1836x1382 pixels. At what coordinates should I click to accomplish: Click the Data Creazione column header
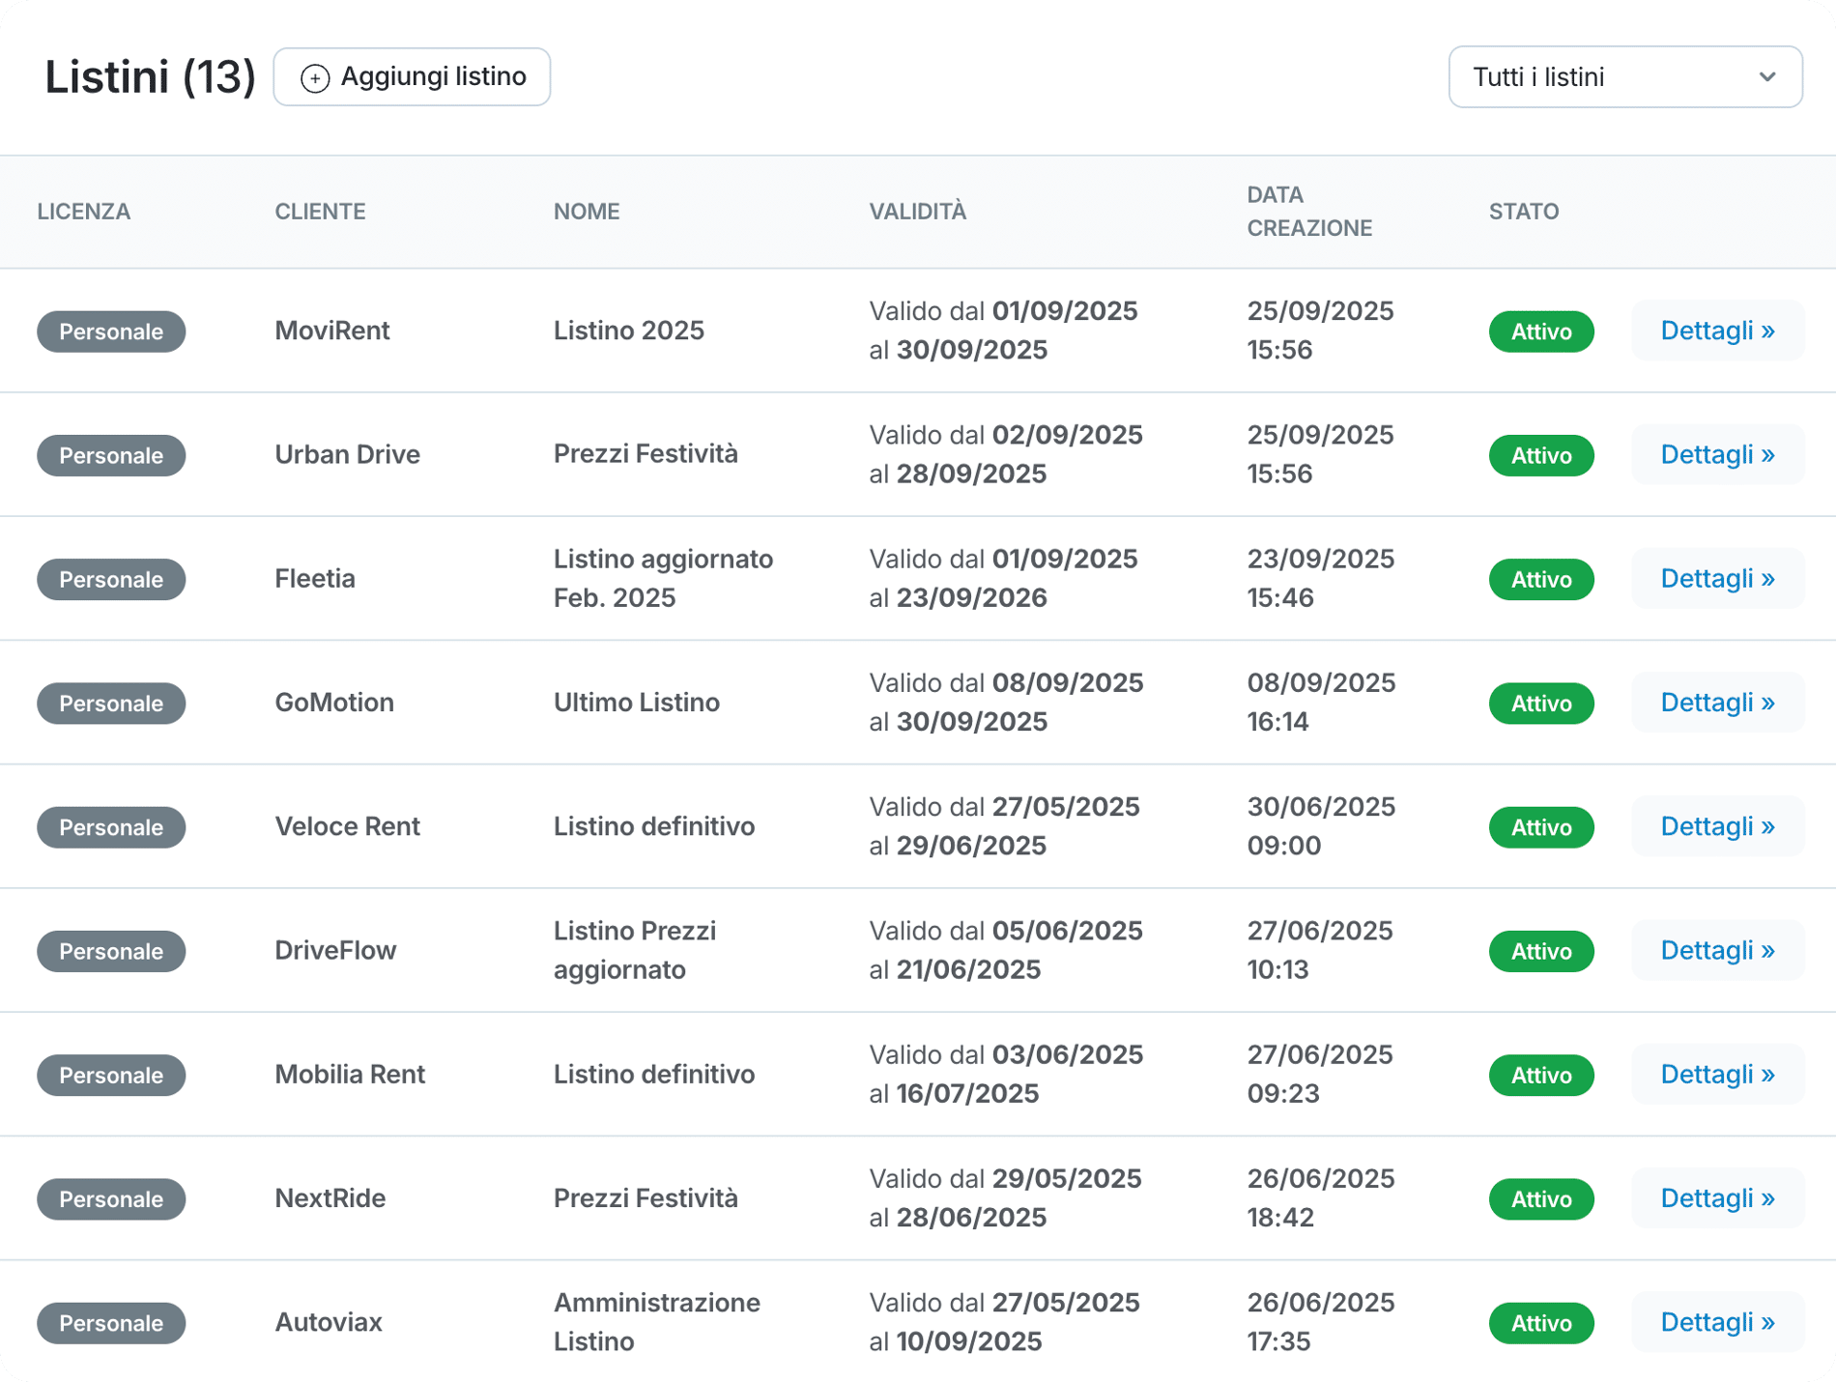pos(1308,212)
